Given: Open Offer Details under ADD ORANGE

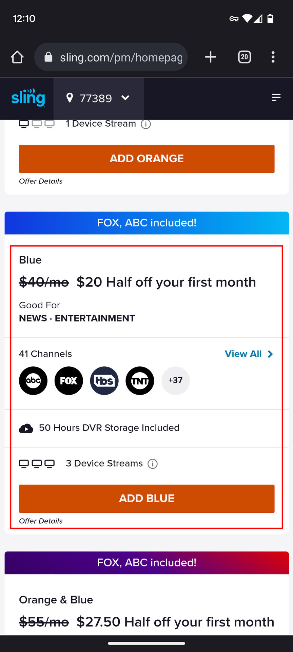Looking at the screenshot, I should (x=41, y=181).
